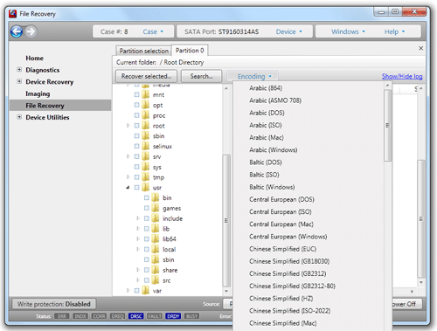Open the Windows dropdown menu
437x331 pixels.
348,31
